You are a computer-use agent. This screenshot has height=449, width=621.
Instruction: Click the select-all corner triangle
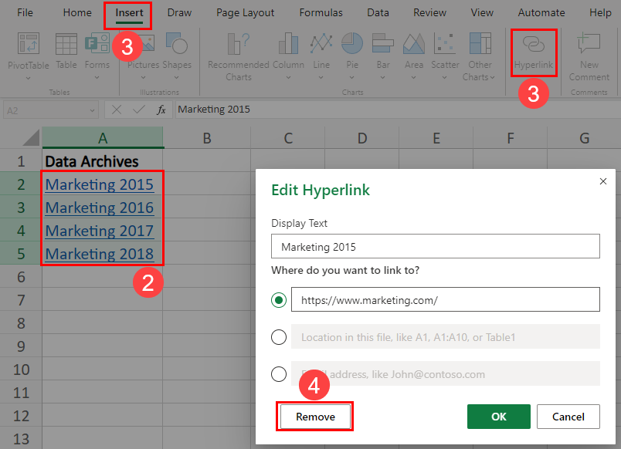(x=32, y=138)
